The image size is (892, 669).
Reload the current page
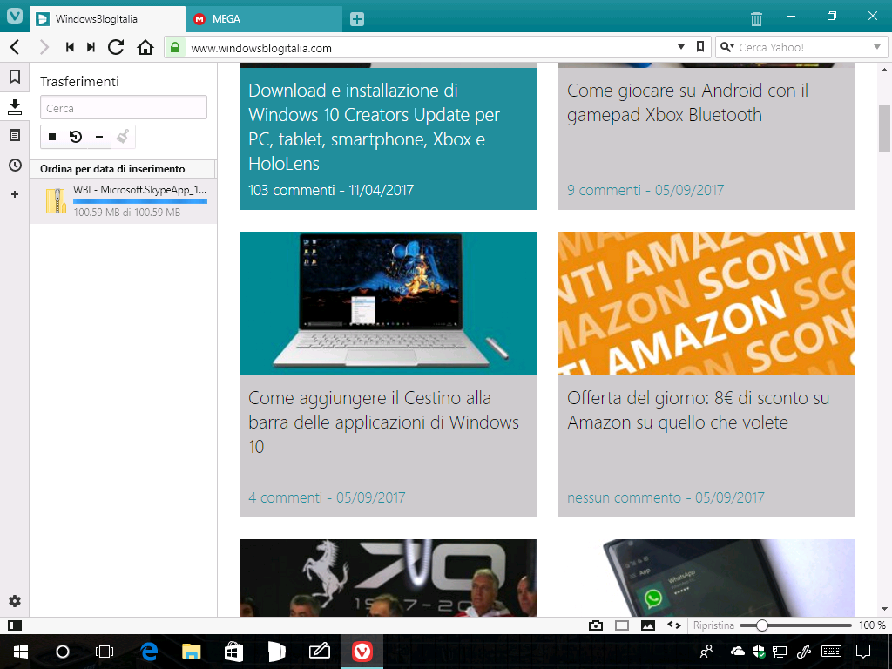tap(116, 47)
